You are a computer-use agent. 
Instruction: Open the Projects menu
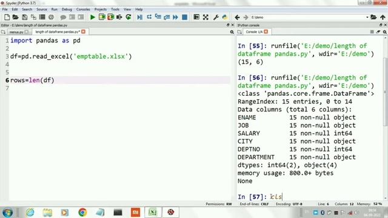coord(101,9)
